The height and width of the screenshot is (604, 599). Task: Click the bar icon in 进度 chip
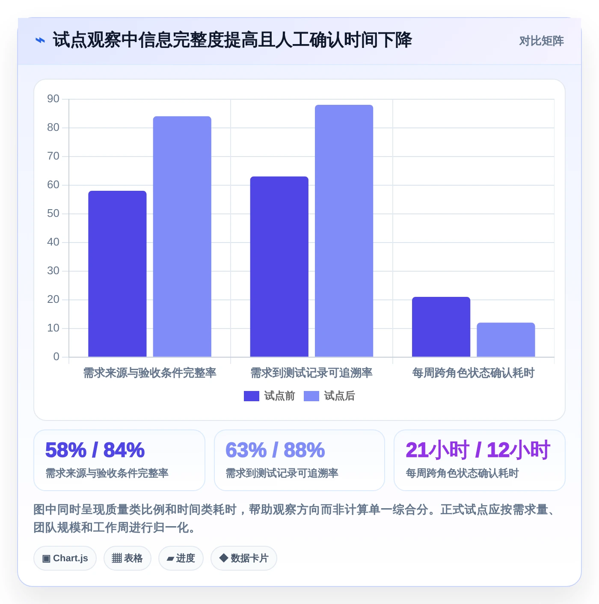point(170,559)
